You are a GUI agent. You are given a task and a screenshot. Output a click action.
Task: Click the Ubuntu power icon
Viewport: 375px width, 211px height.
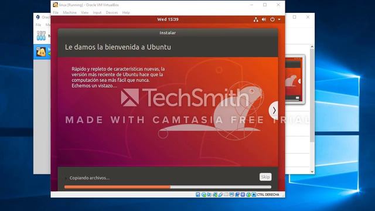click(x=272, y=19)
